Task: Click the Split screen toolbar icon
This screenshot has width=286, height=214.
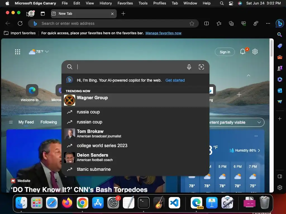Action: (x=206, y=23)
